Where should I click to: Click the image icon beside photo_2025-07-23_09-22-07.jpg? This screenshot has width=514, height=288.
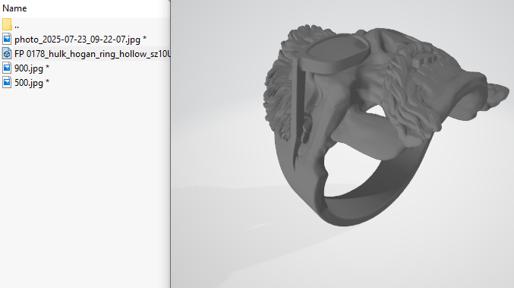(x=7, y=39)
